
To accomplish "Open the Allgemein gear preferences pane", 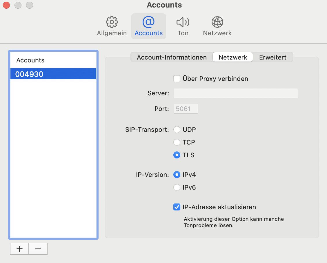I will 112,26.
